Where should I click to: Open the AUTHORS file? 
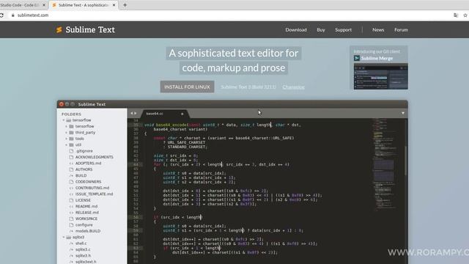[x=84, y=169]
